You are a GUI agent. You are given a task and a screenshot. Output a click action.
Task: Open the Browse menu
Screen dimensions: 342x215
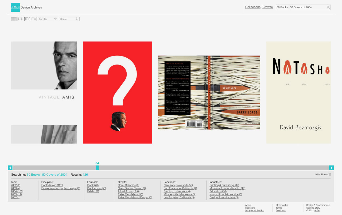tap(267, 7)
